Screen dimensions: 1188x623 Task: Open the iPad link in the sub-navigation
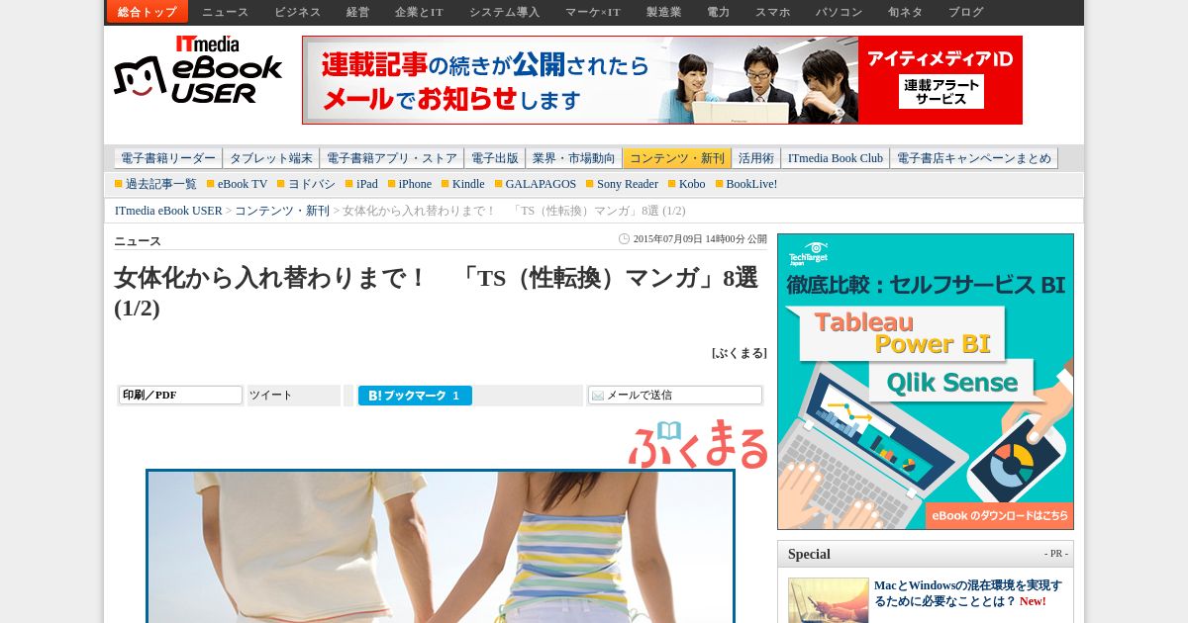[x=367, y=184]
